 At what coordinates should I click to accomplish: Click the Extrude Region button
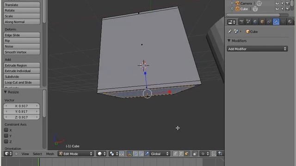22,65
